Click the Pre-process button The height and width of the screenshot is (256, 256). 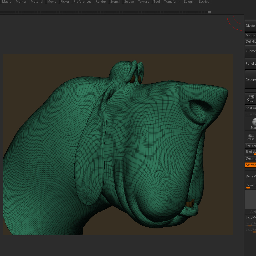coord(250,146)
